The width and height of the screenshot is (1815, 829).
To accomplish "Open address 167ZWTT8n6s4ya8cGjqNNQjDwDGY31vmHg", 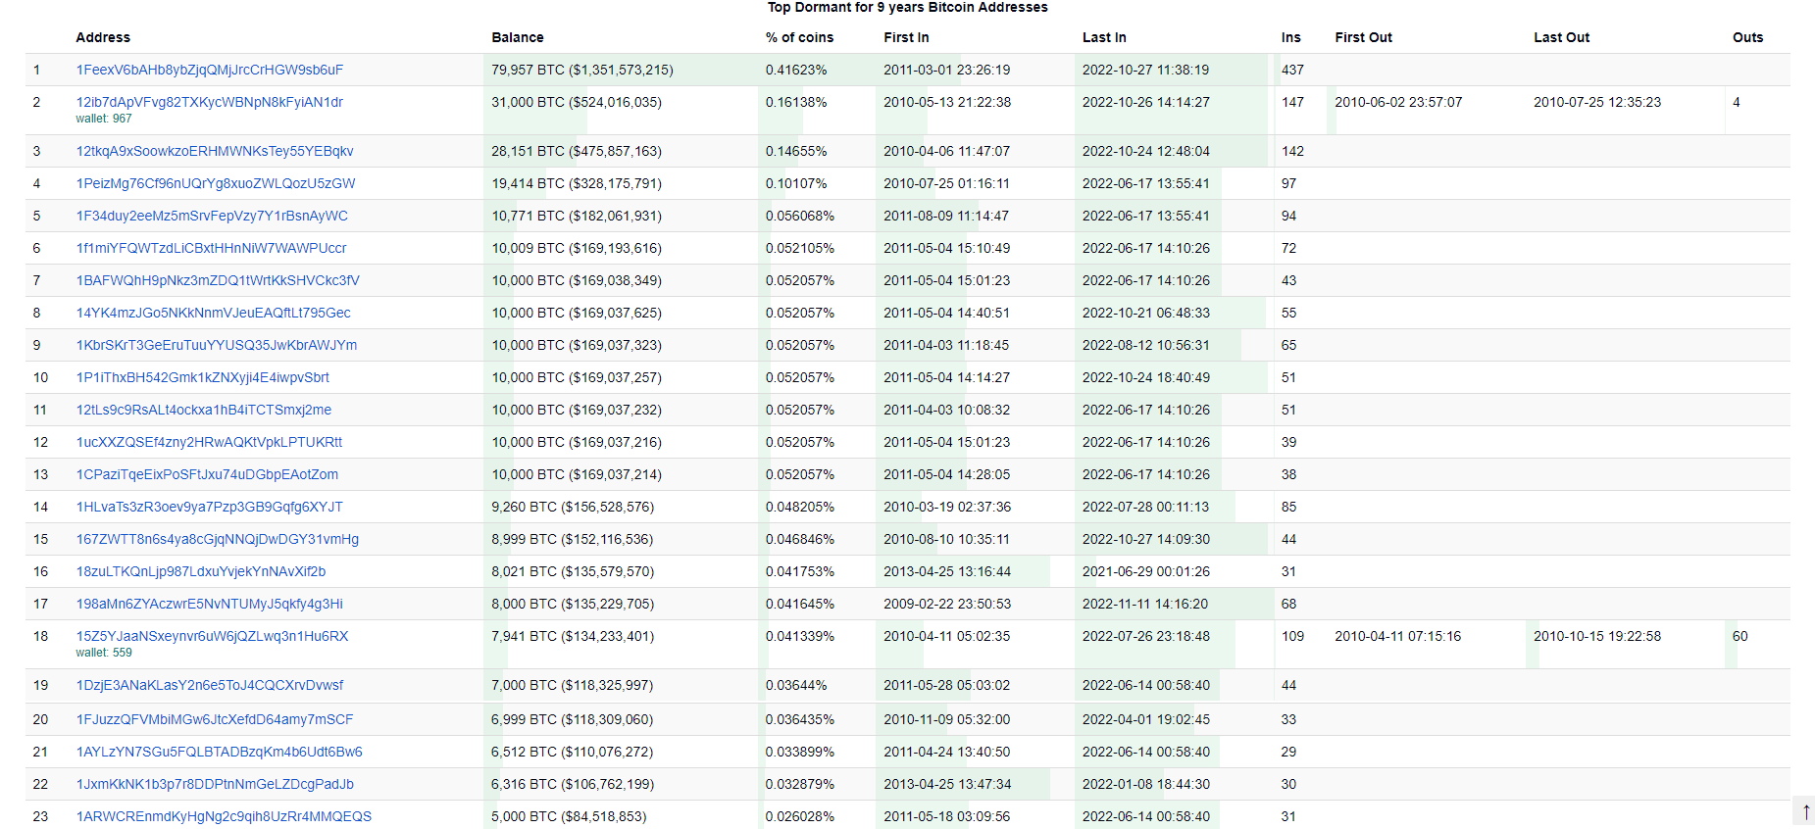I will [x=218, y=539].
